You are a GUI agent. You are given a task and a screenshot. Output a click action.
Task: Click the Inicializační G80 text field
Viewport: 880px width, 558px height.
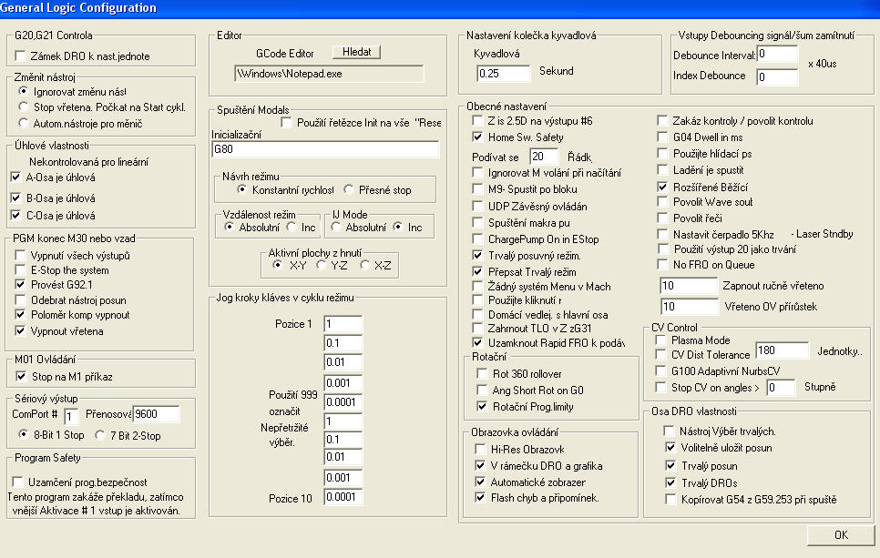[324, 149]
